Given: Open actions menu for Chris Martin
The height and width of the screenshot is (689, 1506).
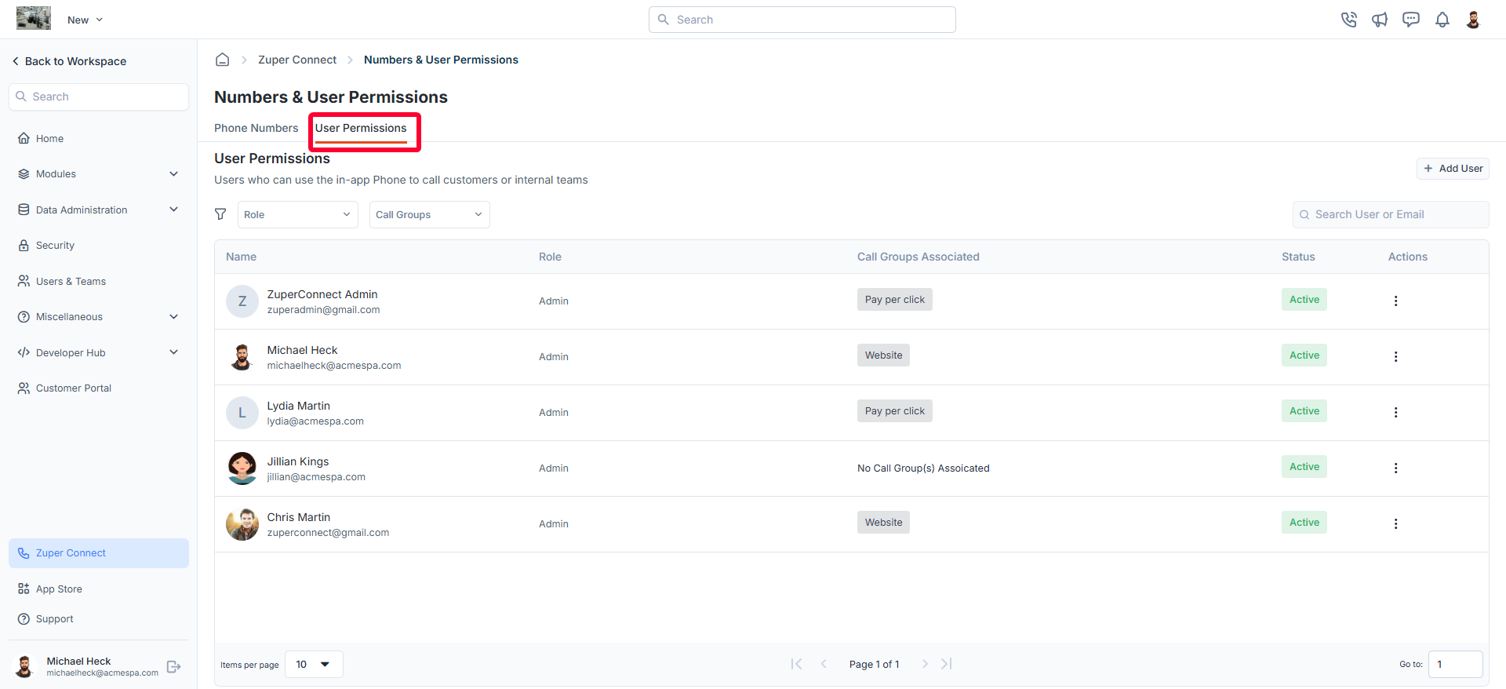Looking at the screenshot, I should tap(1395, 523).
